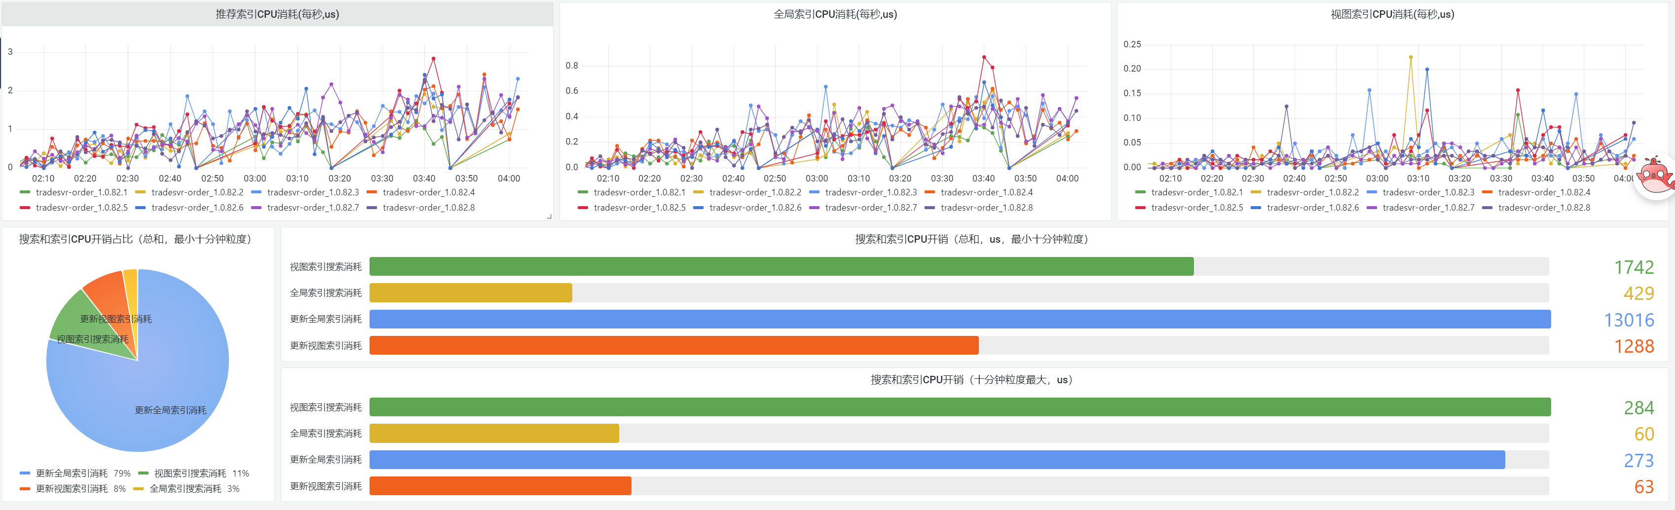The image size is (1675, 510).
Task: Click the green 视图索引搜索消耗 bar showing 1742
Action: (x=781, y=266)
